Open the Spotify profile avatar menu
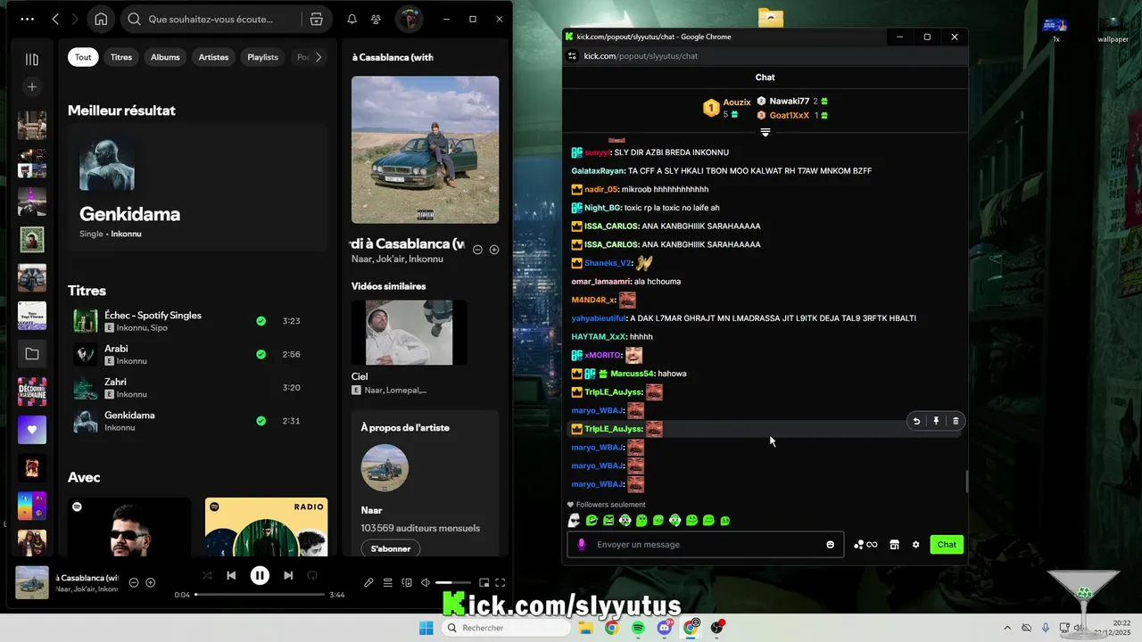The image size is (1142, 642). 410,19
